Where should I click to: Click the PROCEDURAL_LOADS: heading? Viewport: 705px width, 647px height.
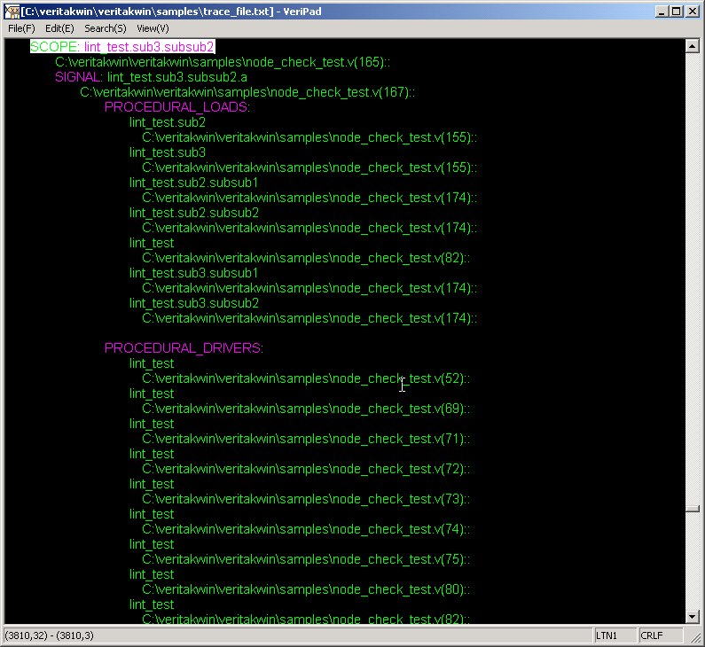pos(177,107)
